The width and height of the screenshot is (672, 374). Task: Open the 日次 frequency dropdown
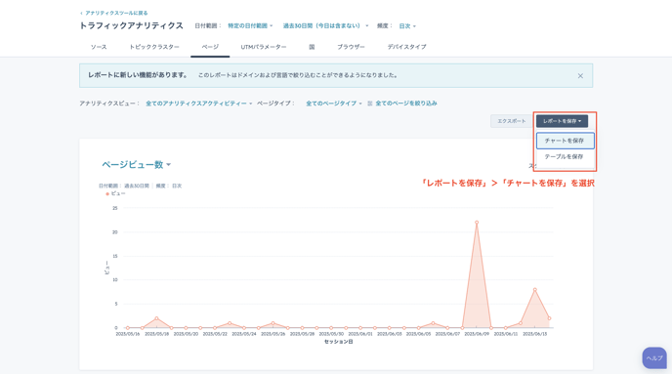coord(407,26)
